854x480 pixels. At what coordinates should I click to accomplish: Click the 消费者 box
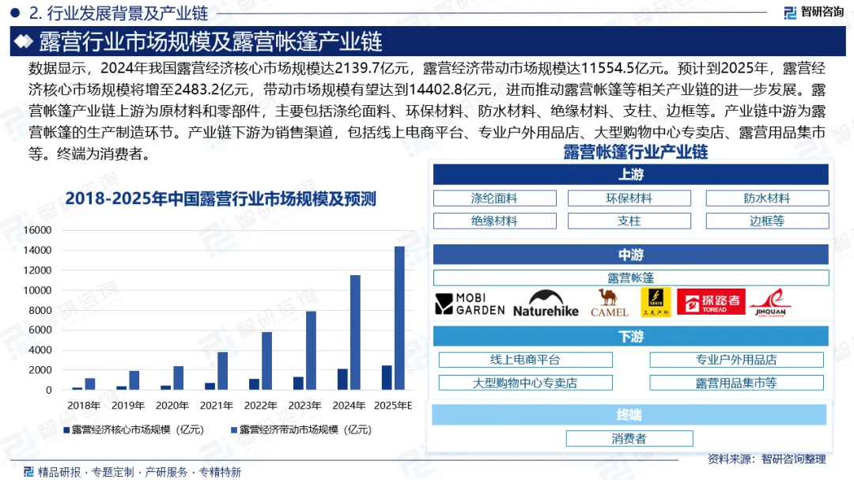[x=629, y=439]
